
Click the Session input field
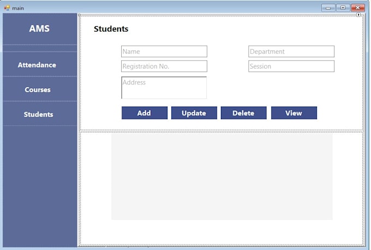pos(291,66)
